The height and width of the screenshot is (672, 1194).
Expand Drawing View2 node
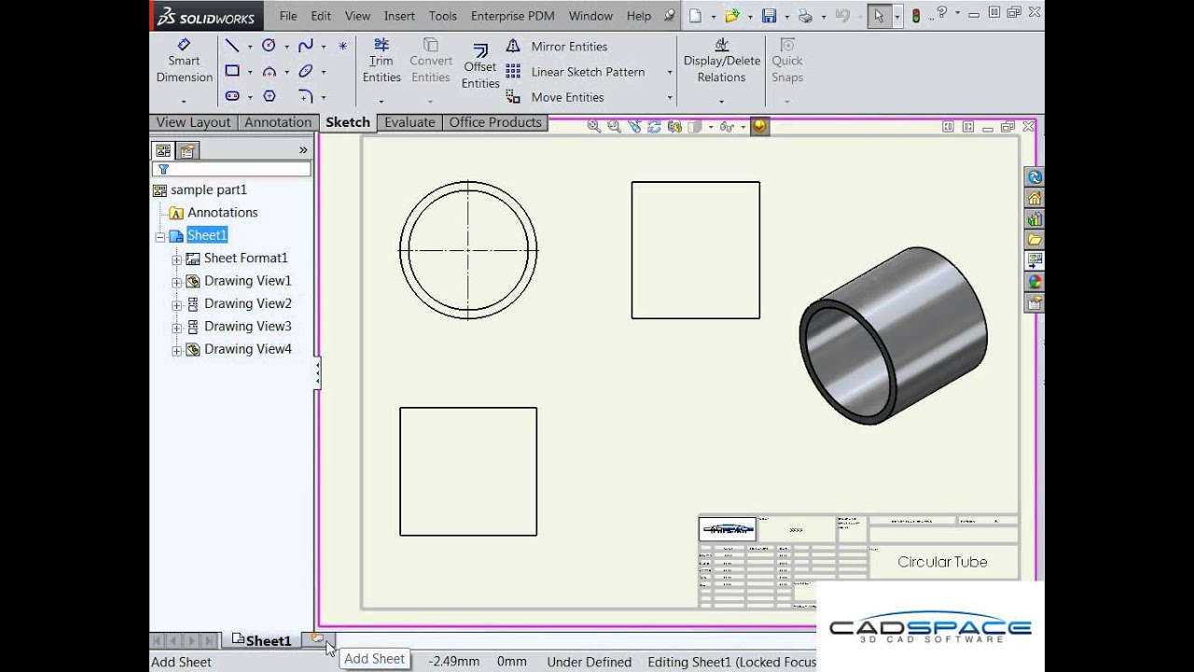tap(176, 304)
